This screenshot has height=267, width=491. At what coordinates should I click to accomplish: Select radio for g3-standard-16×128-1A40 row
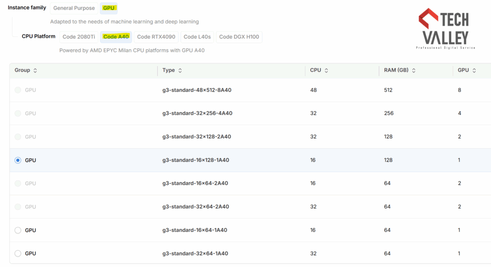pos(18,160)
